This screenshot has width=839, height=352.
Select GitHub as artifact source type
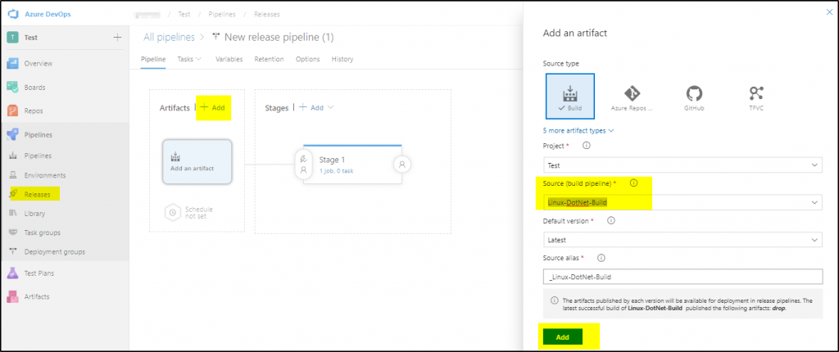coord(693,96)
